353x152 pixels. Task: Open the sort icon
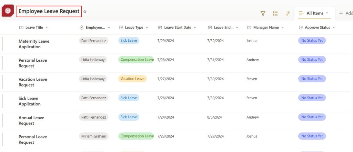(288, 13)
